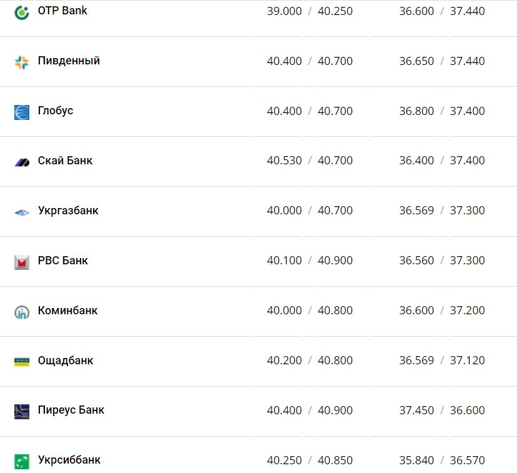Click the Пиреус Банк logo icon
This screenshot has width=517, height=473.
click(x=22, y=411)
